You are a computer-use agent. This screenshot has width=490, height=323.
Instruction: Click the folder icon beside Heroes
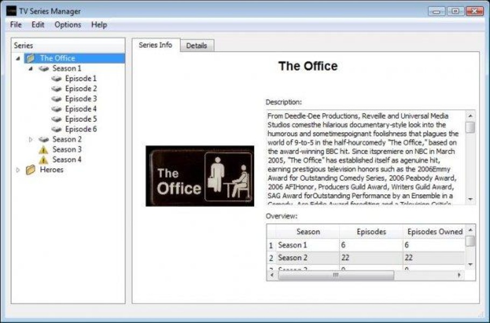pyautogui.click(x=31, y=170)
